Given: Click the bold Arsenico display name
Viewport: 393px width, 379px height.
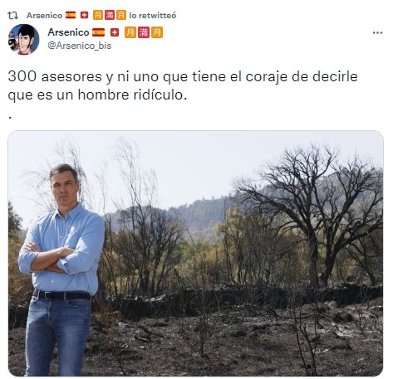Looking at the screenshot, I should (x=68, y=32).
